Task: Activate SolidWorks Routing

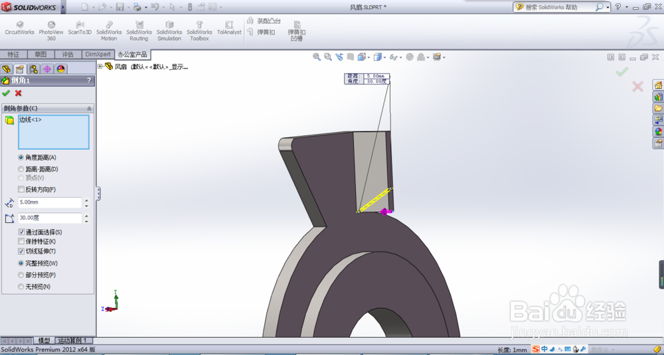Action: (x=139, y=31)
